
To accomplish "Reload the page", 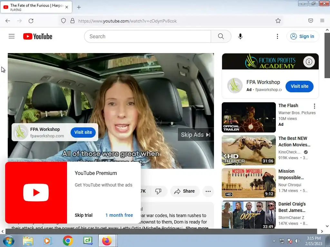I will coord(31,21).
